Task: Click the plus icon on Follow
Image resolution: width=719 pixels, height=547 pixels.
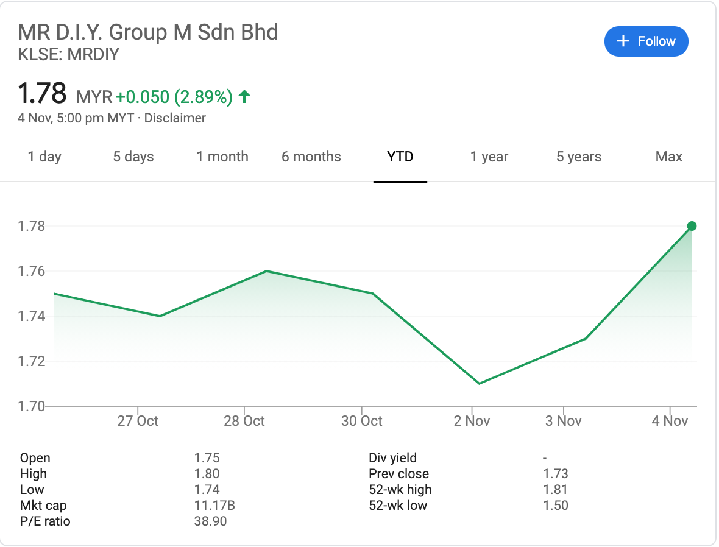Action: (623, 41)
